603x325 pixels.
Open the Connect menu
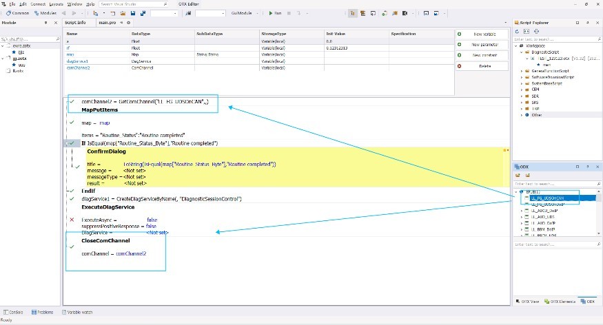38,4
